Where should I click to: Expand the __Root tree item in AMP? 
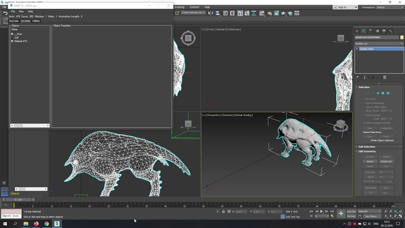[12, 34]
